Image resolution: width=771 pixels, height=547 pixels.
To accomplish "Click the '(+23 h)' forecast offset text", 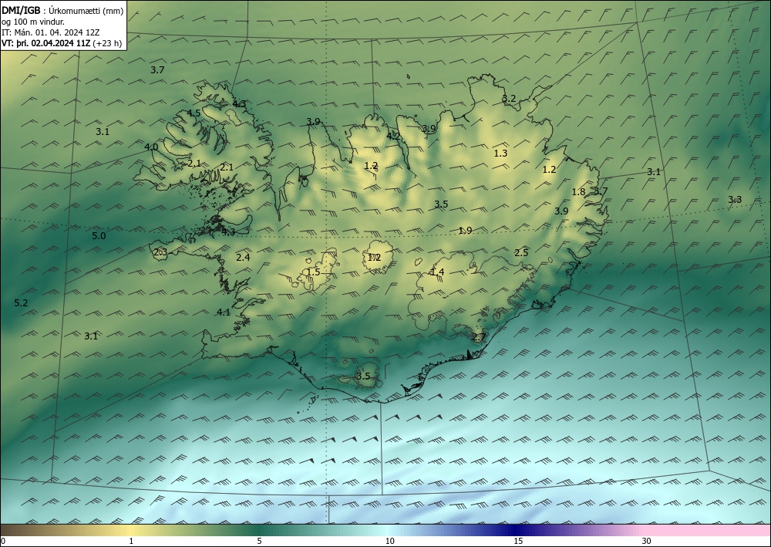I will [x=107, y=42].
